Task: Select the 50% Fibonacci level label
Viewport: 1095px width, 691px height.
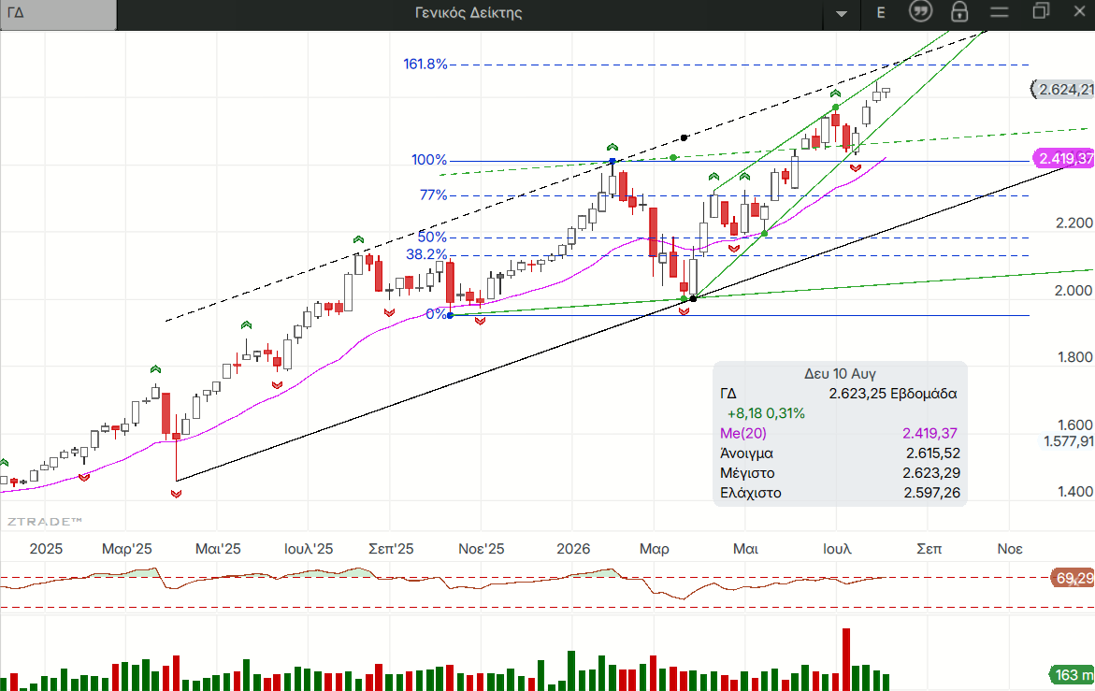Action: (432, 237)
